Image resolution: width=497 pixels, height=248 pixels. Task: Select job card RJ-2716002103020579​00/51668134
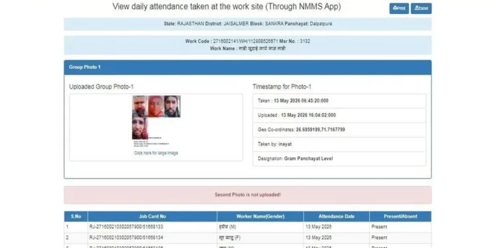(126, 237)
